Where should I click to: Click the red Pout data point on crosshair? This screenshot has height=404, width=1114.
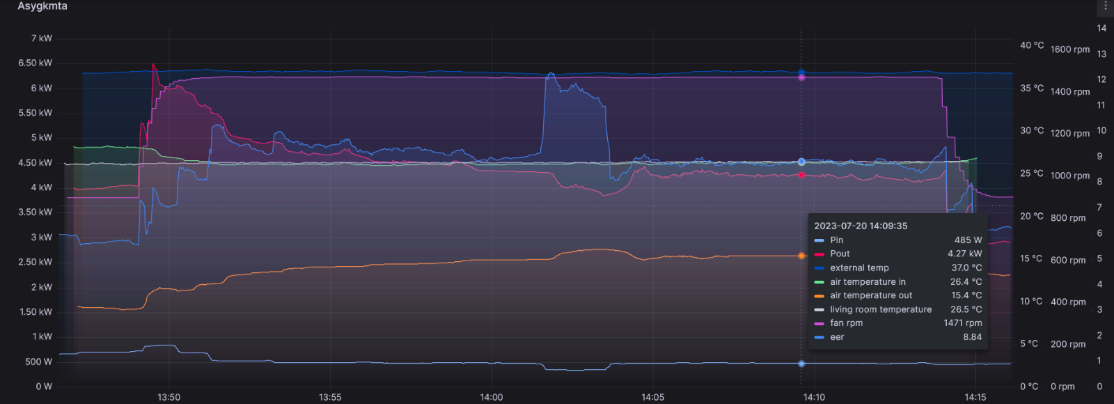[x=801, y=175]
